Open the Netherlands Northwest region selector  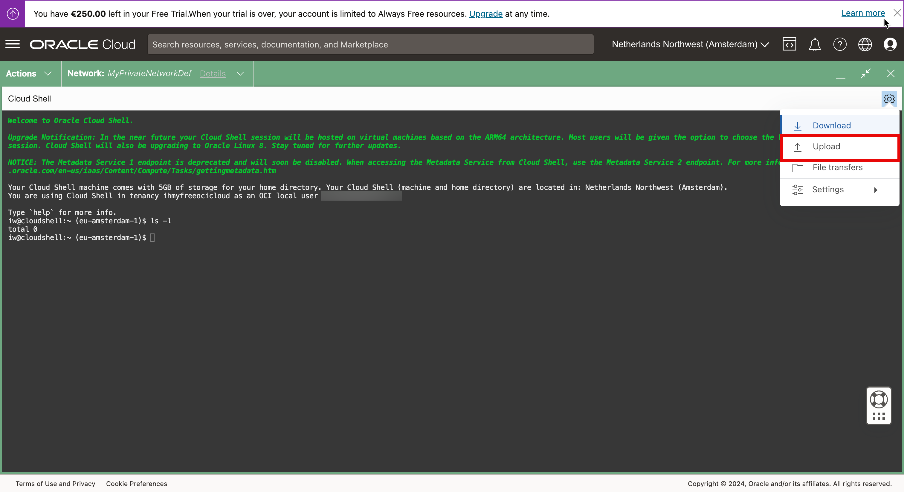tap(690, 44)
